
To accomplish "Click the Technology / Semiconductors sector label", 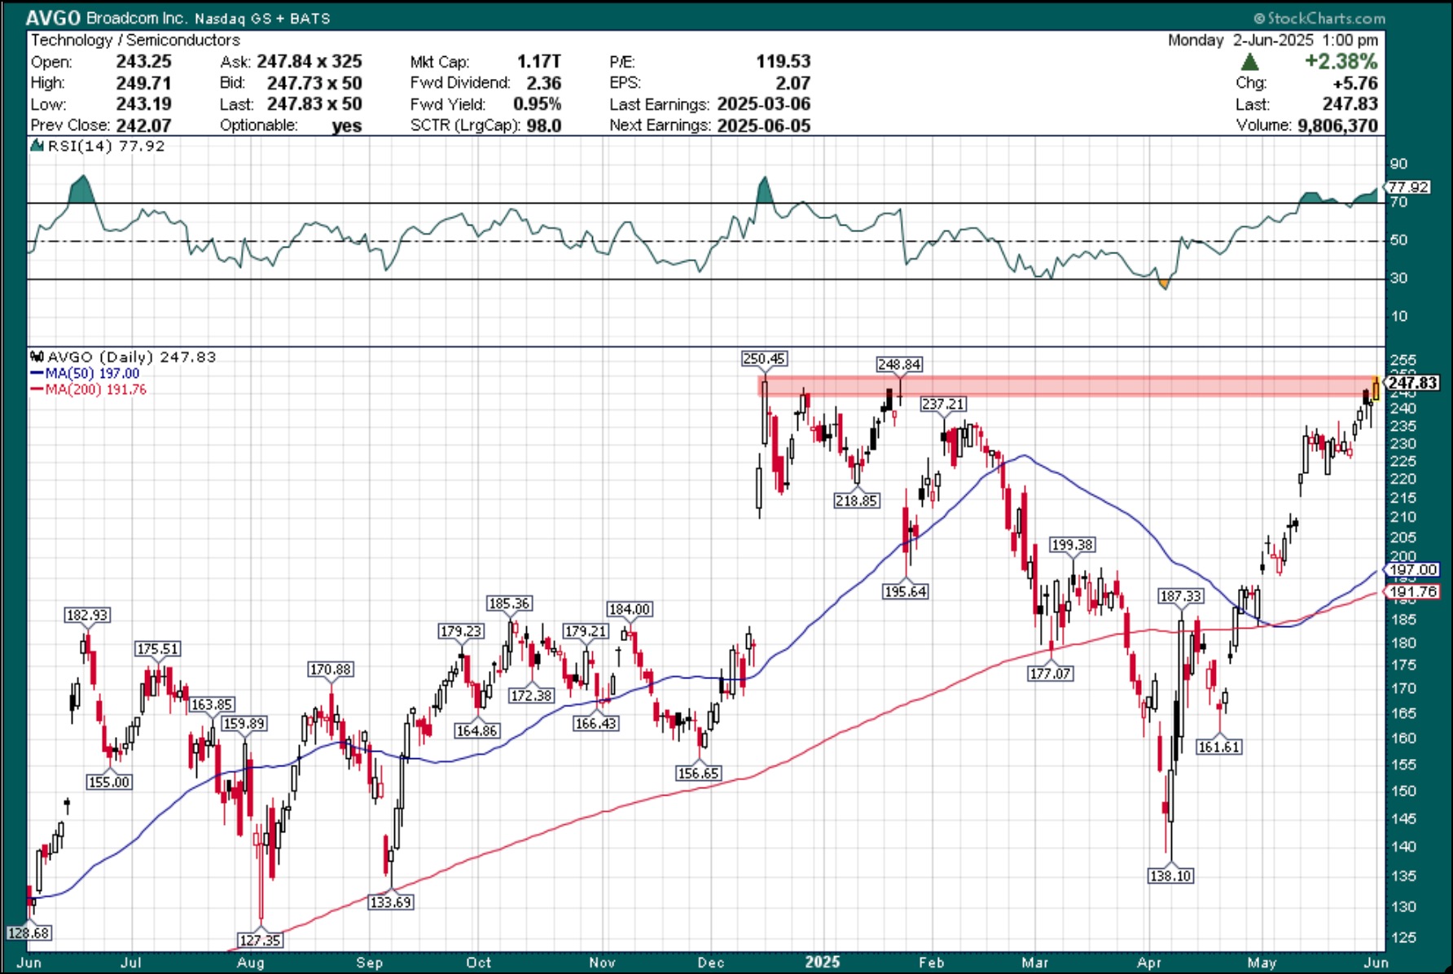I will coord(135,40).
